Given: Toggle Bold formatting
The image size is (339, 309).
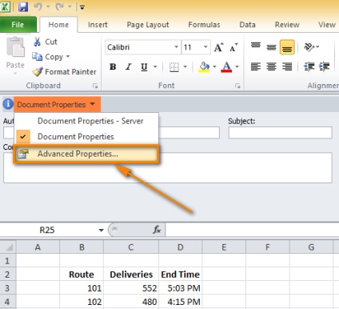Looking at the screenshot, I should pyautogui.click(x=113, y=66).
